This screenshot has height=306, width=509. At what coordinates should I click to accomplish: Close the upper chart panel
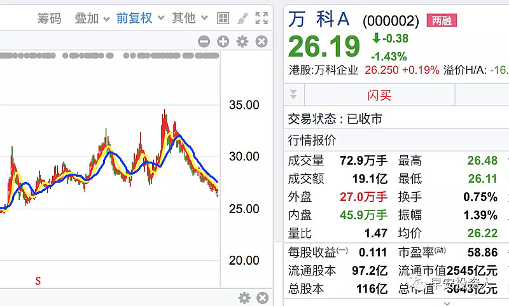pos(261,41)
